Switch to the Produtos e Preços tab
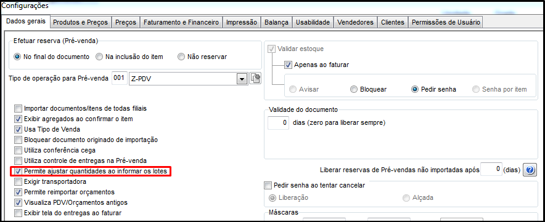The image size is (545, 222). [x=81, y=23]
